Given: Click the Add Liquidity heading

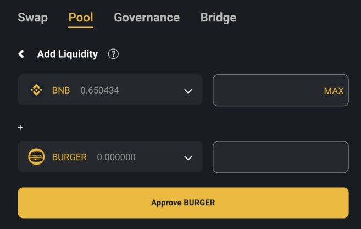Looking at the screenshot, I should (x=67, y=54).
